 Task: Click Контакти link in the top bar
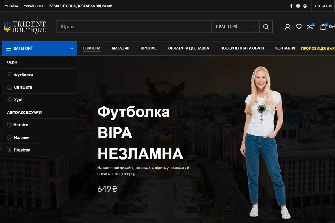[x=323, y=6]
